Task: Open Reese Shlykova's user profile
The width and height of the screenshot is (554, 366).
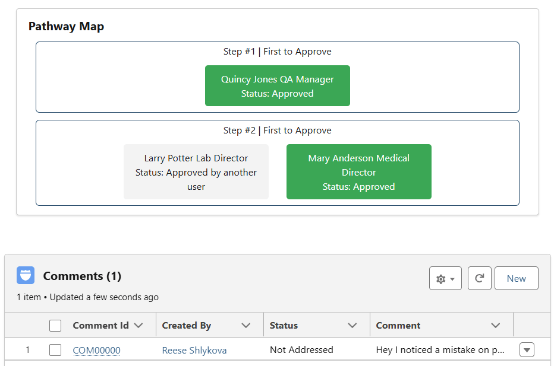Action: point(194,350)
